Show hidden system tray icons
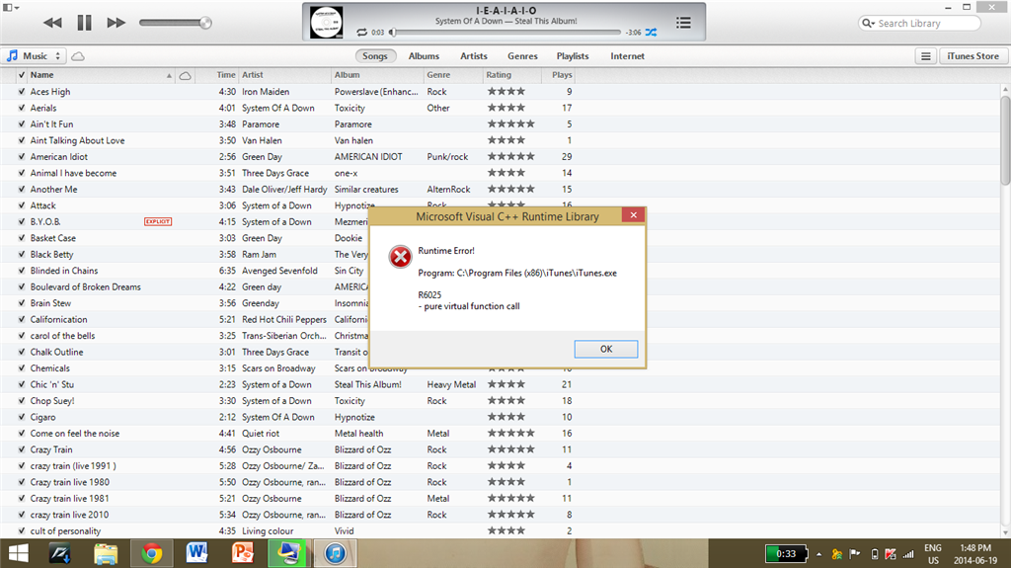 [818, 554]
